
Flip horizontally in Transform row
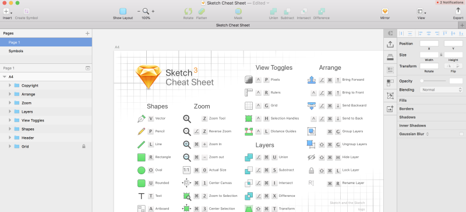[x=449, y=66]
